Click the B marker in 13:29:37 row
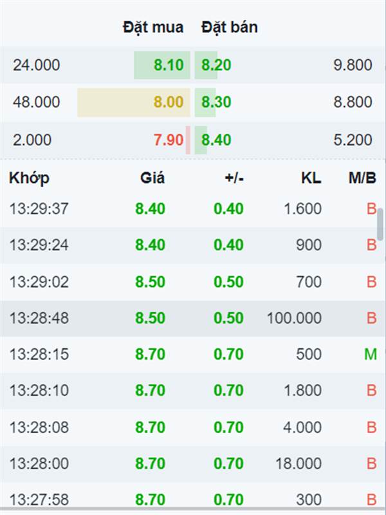The width and height of the screenshot is (386, 515). 372,209
